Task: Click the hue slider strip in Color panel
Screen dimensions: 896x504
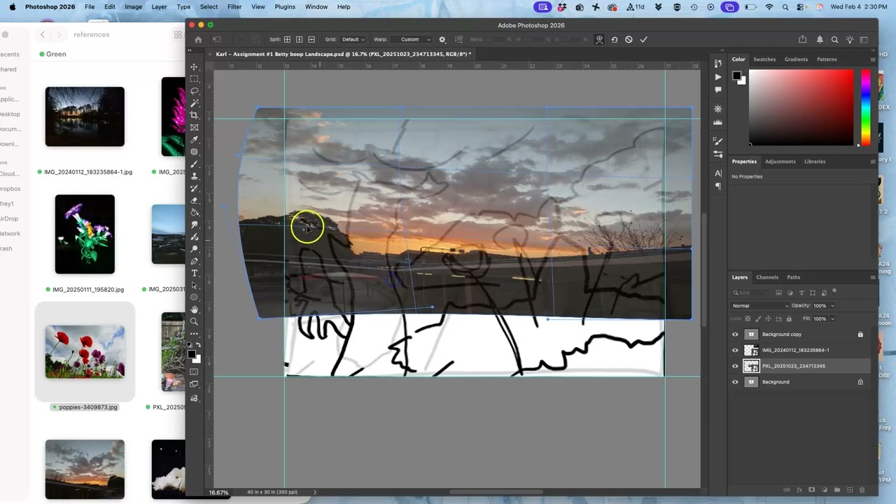Action: point(866,108)
